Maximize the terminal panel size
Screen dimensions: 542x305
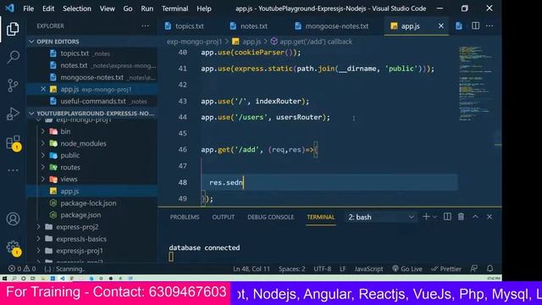pyautogui.click(x=475, y=217)
